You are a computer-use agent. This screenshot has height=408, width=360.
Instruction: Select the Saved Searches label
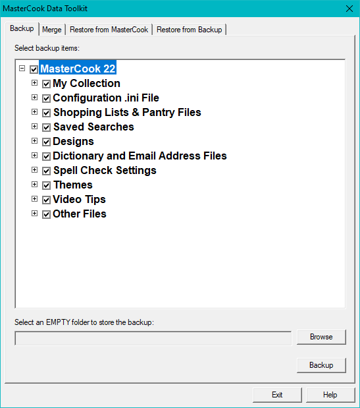[93, 127]
